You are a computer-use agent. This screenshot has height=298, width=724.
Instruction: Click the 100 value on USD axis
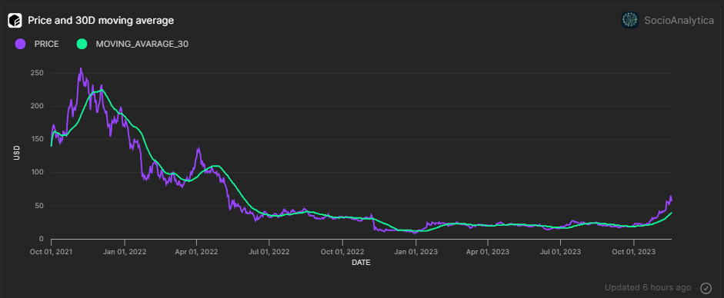tap(38, 173)
